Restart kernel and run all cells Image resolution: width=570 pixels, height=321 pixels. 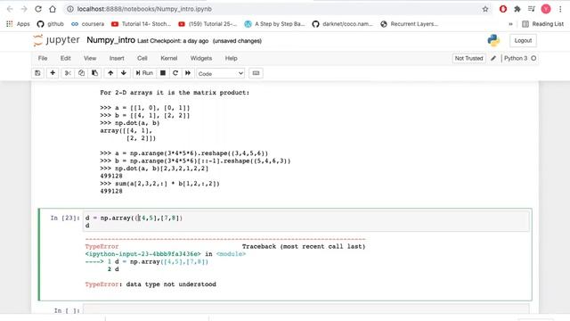click(x=188, y=73)
